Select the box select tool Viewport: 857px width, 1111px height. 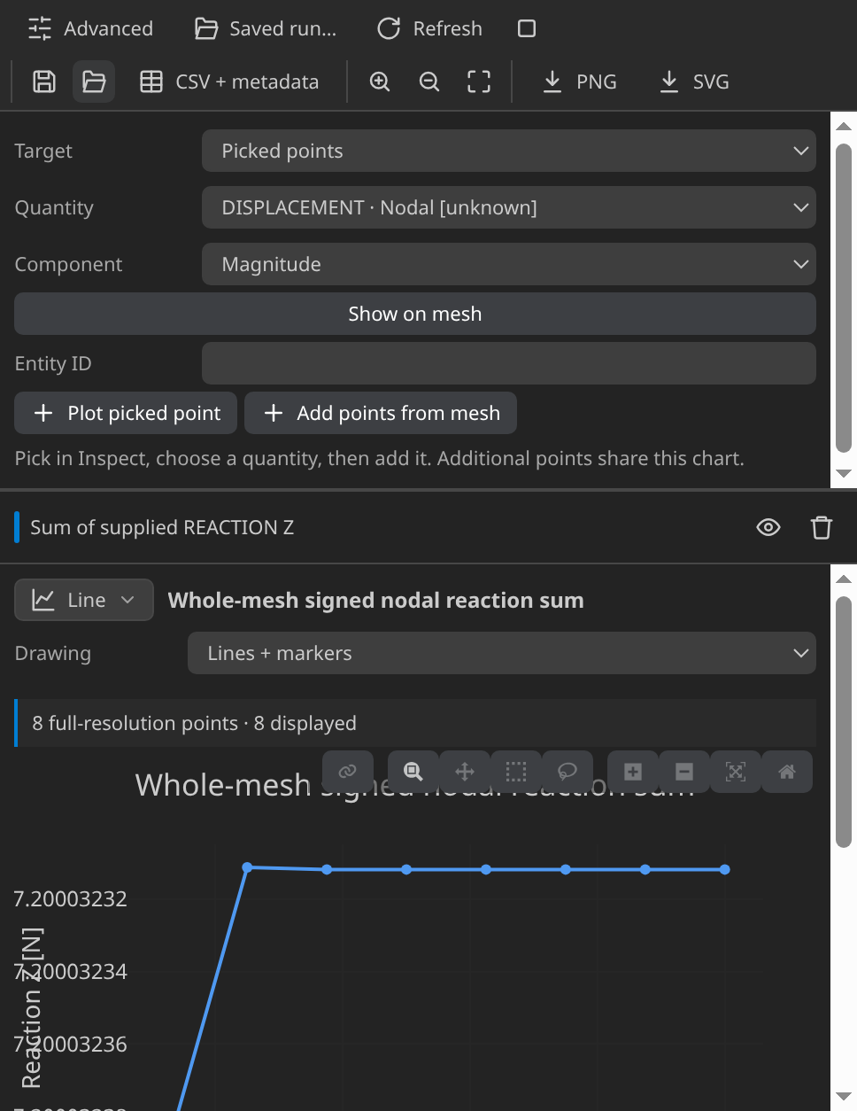pos(516,771)
